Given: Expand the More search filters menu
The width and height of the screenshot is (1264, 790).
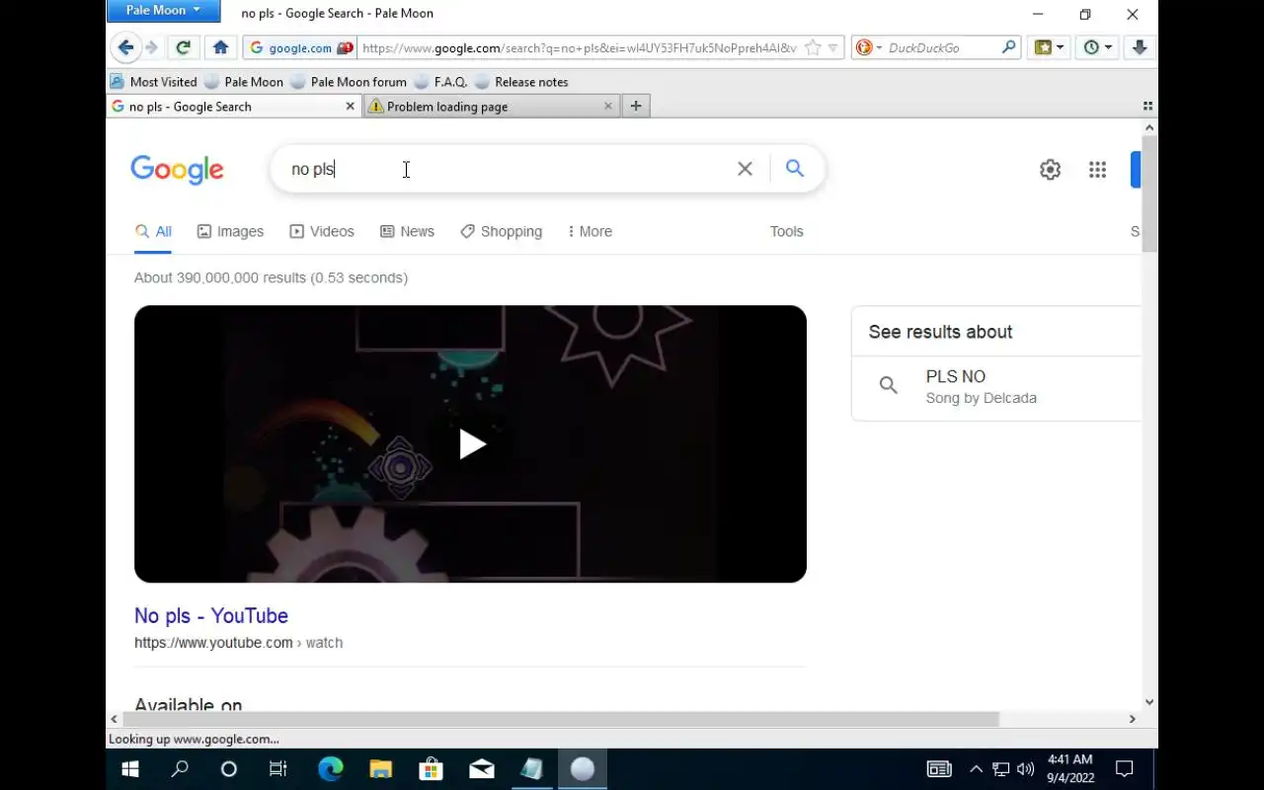Looking at the screenshot, I should coord(590,231).
